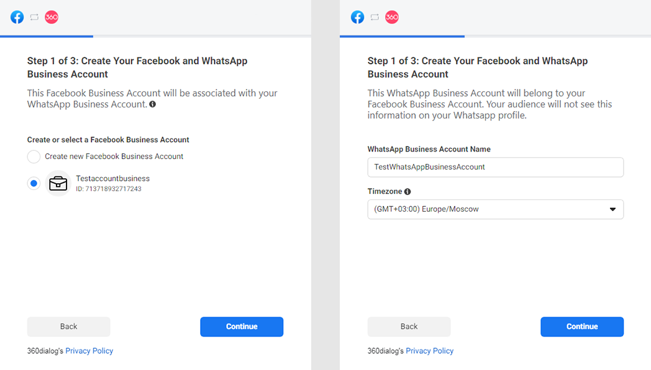This screenshot has width=651, height=370.
Task: Click the Facebook logo in the account selection dialog
Action: [x=17, y=17]
